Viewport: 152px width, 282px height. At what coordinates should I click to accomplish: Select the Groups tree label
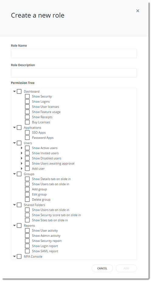click(x=29, y=174)
